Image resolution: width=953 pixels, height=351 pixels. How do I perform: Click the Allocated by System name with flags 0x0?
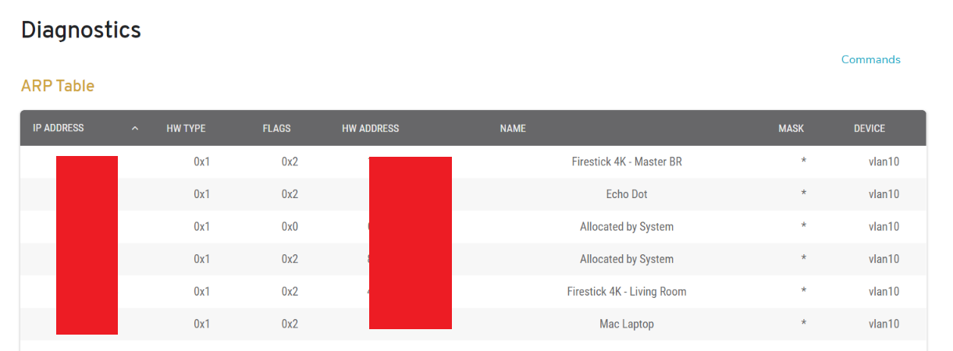click(x=627, y=227)
